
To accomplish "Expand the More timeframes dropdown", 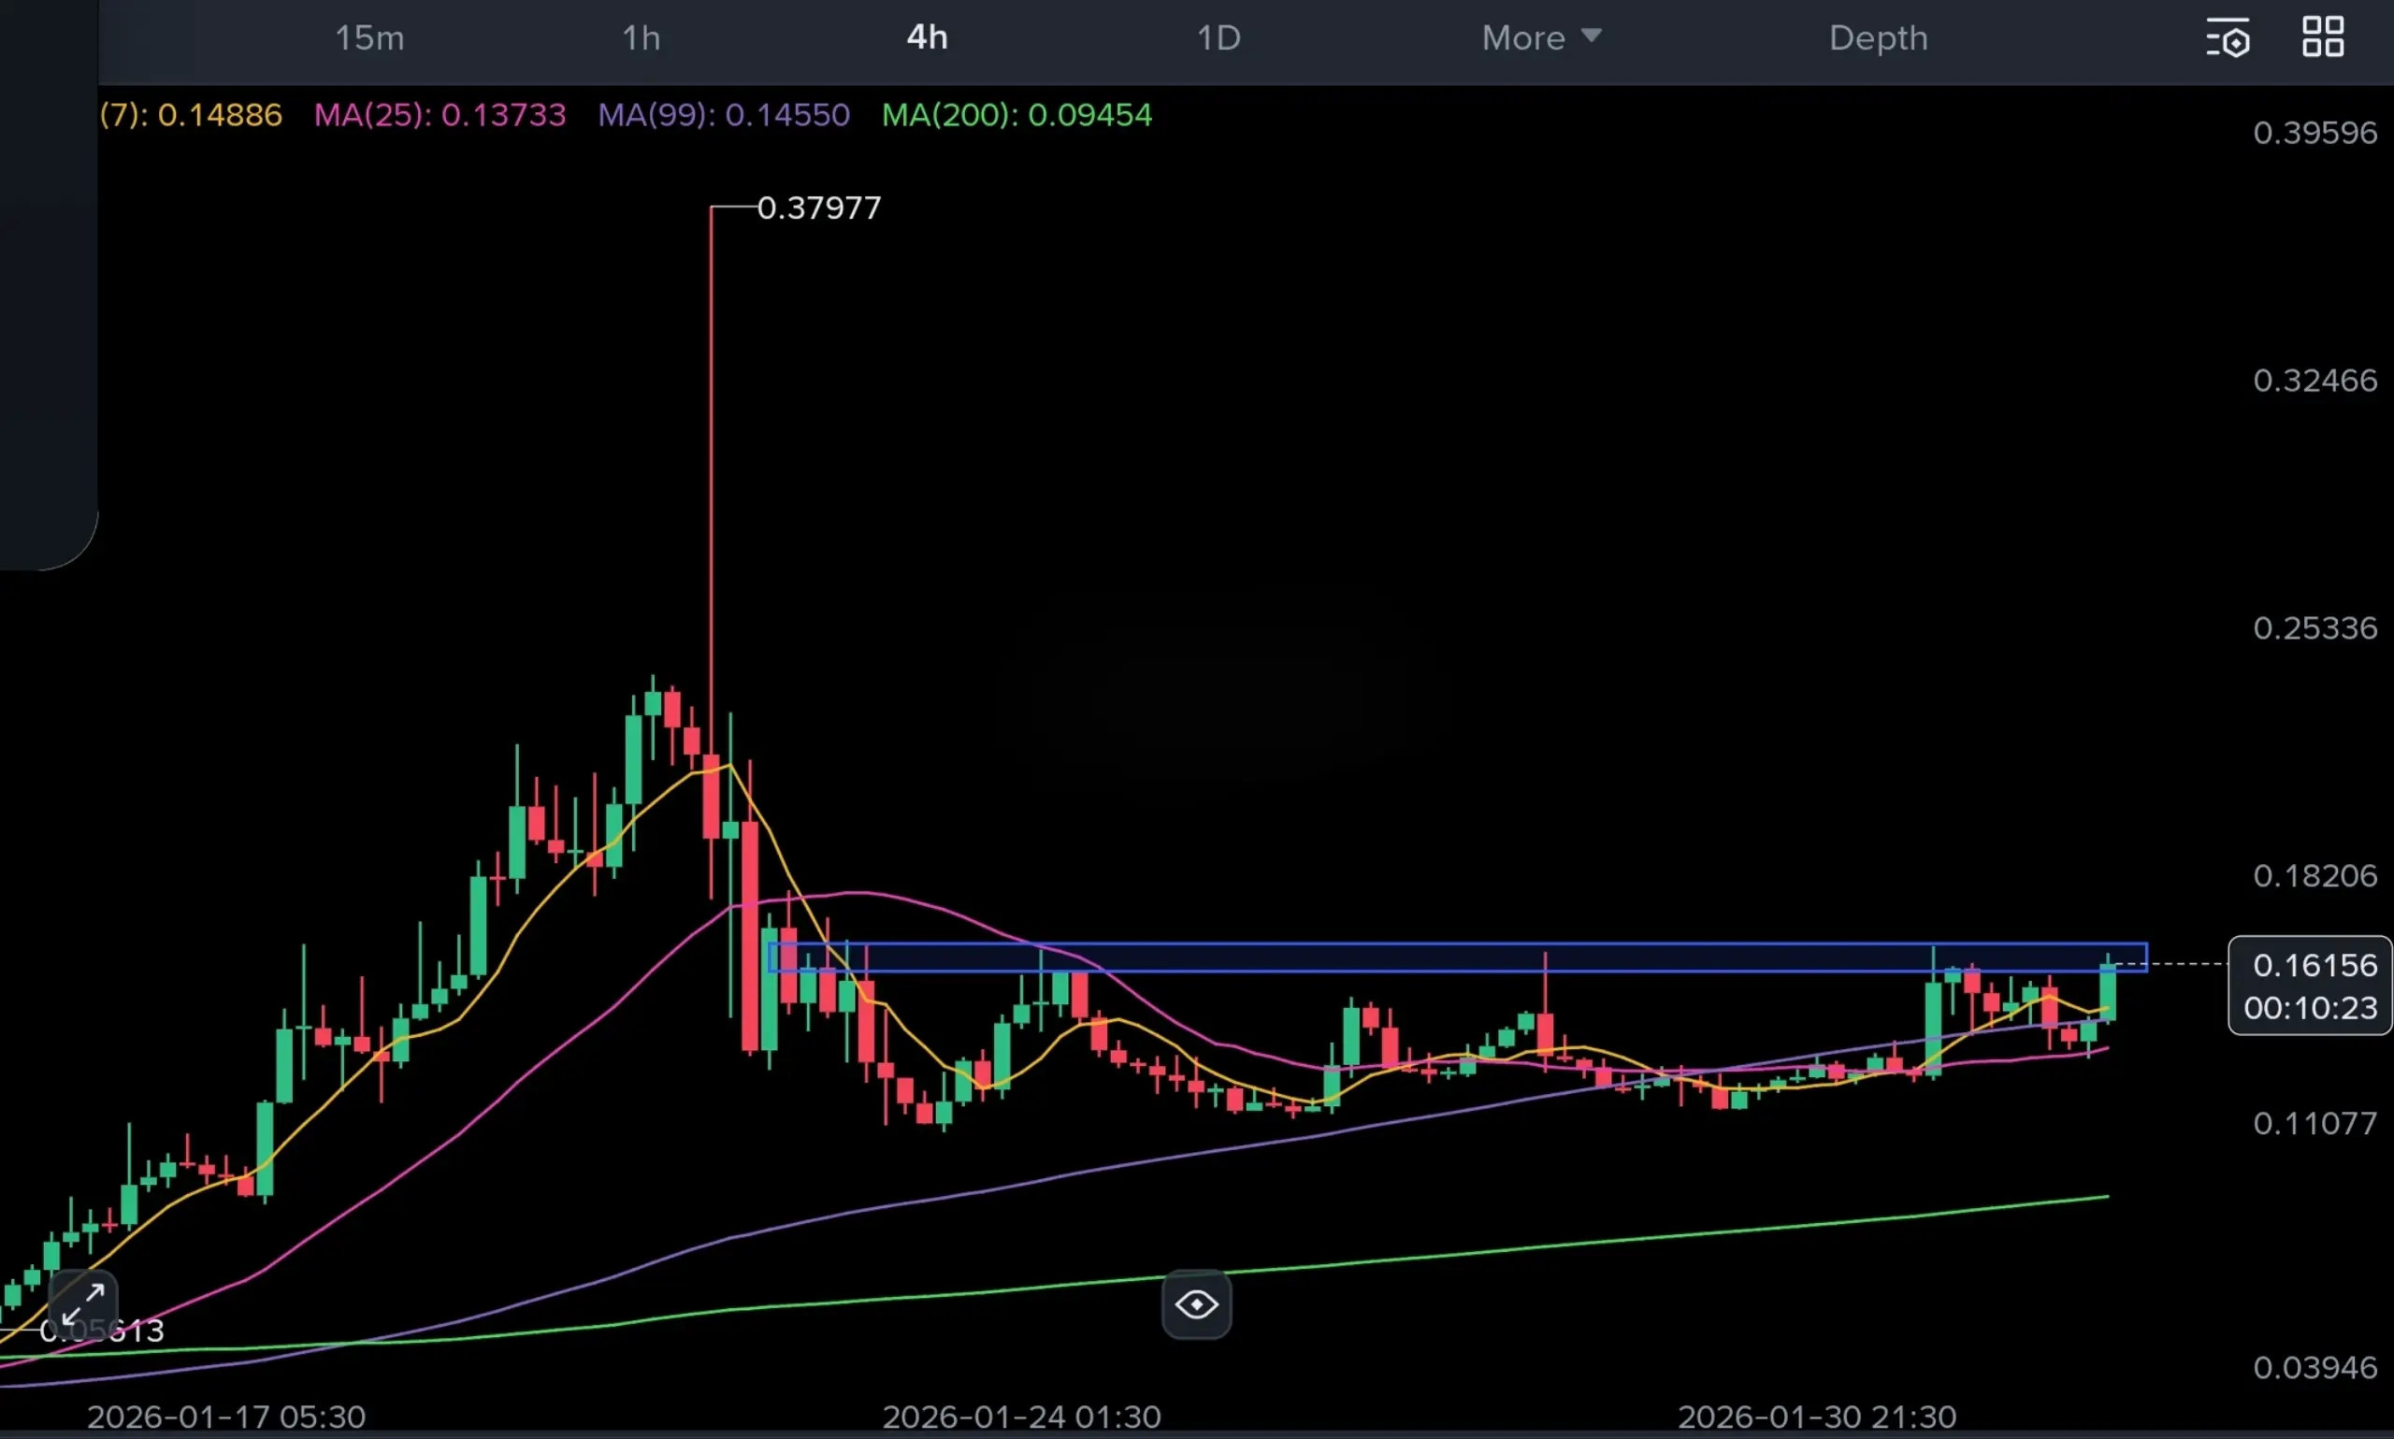I will click(x=1523, y=37).
